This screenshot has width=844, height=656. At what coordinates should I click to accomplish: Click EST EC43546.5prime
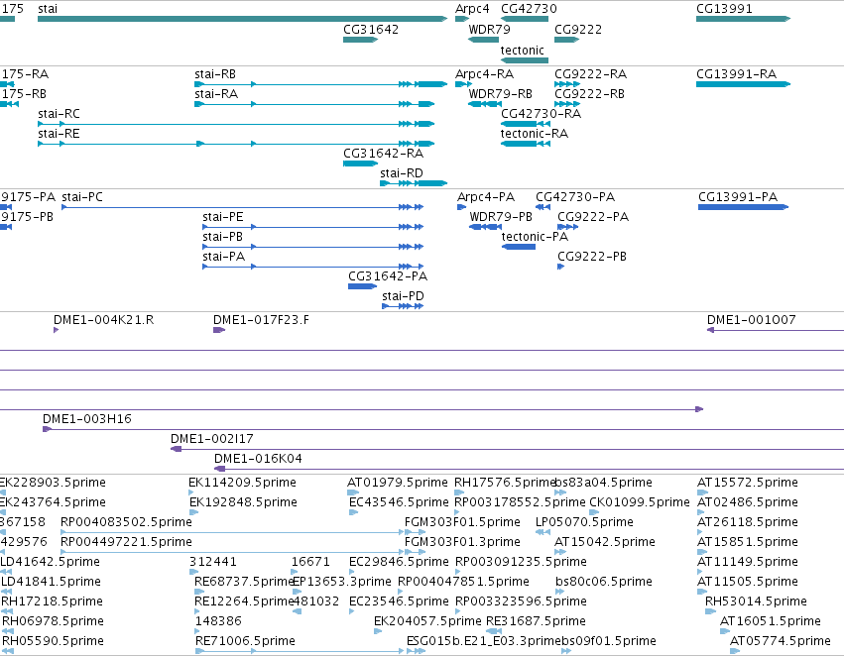coord(354,512)
